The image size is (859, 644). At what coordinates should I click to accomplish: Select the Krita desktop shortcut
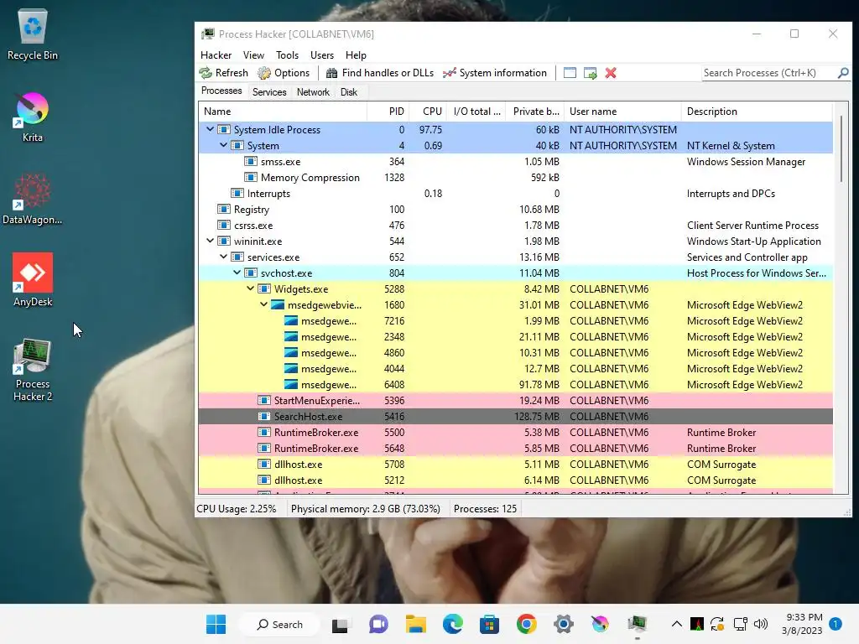[33, 117]
